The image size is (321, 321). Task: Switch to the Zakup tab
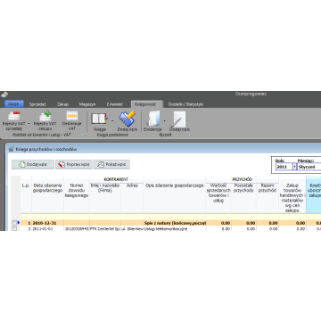[62, 104]
